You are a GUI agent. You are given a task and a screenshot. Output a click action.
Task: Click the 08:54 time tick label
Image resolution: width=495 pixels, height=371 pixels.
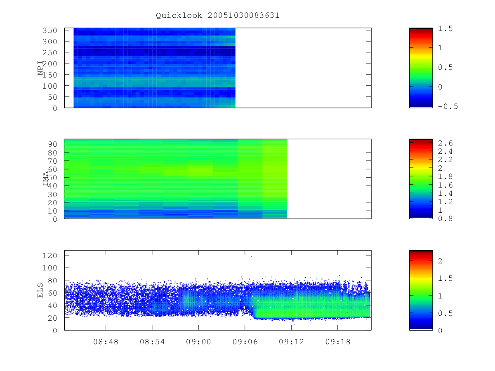(x=152, y=342)
